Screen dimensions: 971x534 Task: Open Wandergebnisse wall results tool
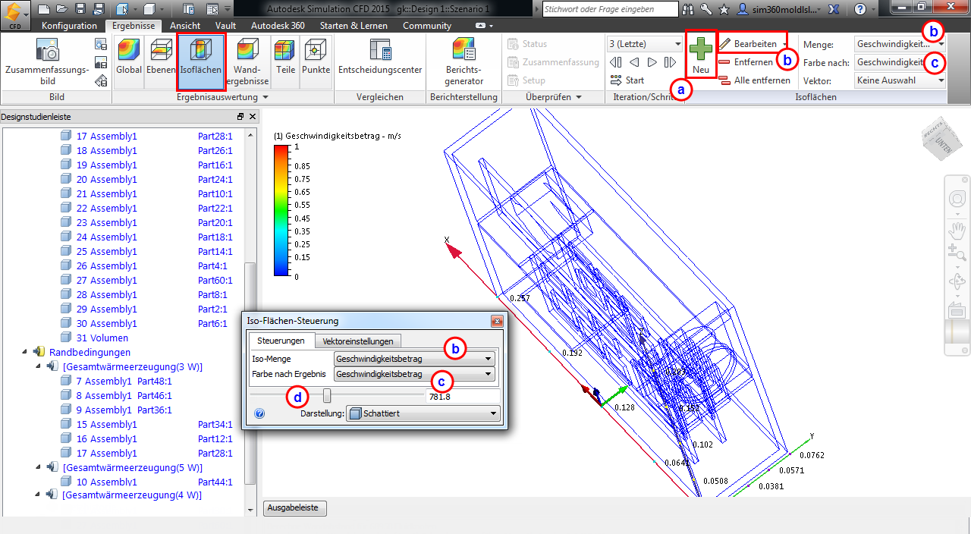tap(247, 62)
